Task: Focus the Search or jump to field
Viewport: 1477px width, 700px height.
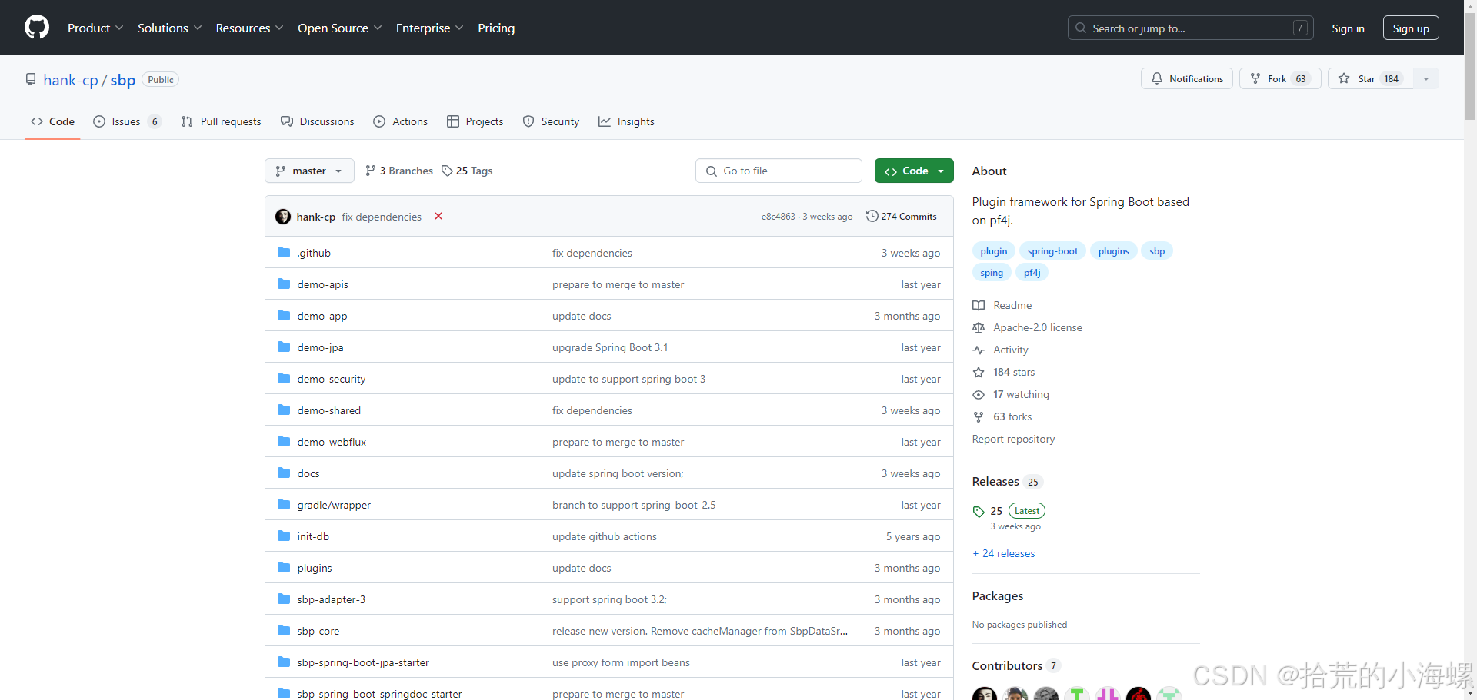Action: (x=1191, y=28)
